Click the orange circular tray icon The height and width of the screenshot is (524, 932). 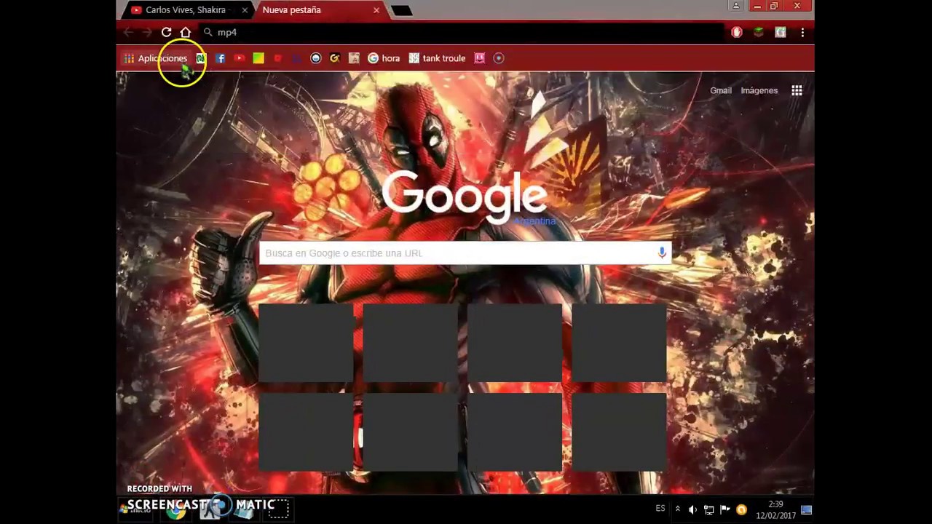point(741,509)
